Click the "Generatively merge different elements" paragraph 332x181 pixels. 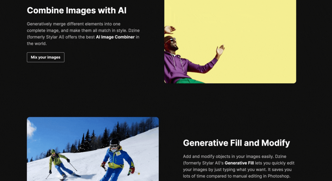[x=83, y=33]
